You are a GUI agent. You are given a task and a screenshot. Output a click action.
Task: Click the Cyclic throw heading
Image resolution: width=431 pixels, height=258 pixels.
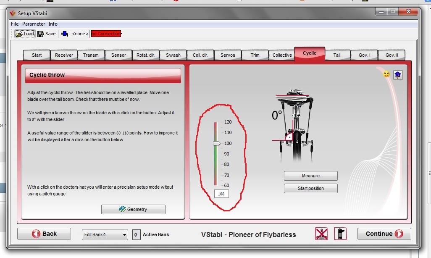click(47, 75)
